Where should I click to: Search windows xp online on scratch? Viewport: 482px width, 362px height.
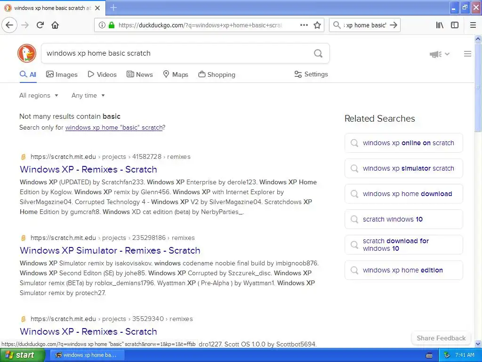pyautogui.click(x=403, y=143)
